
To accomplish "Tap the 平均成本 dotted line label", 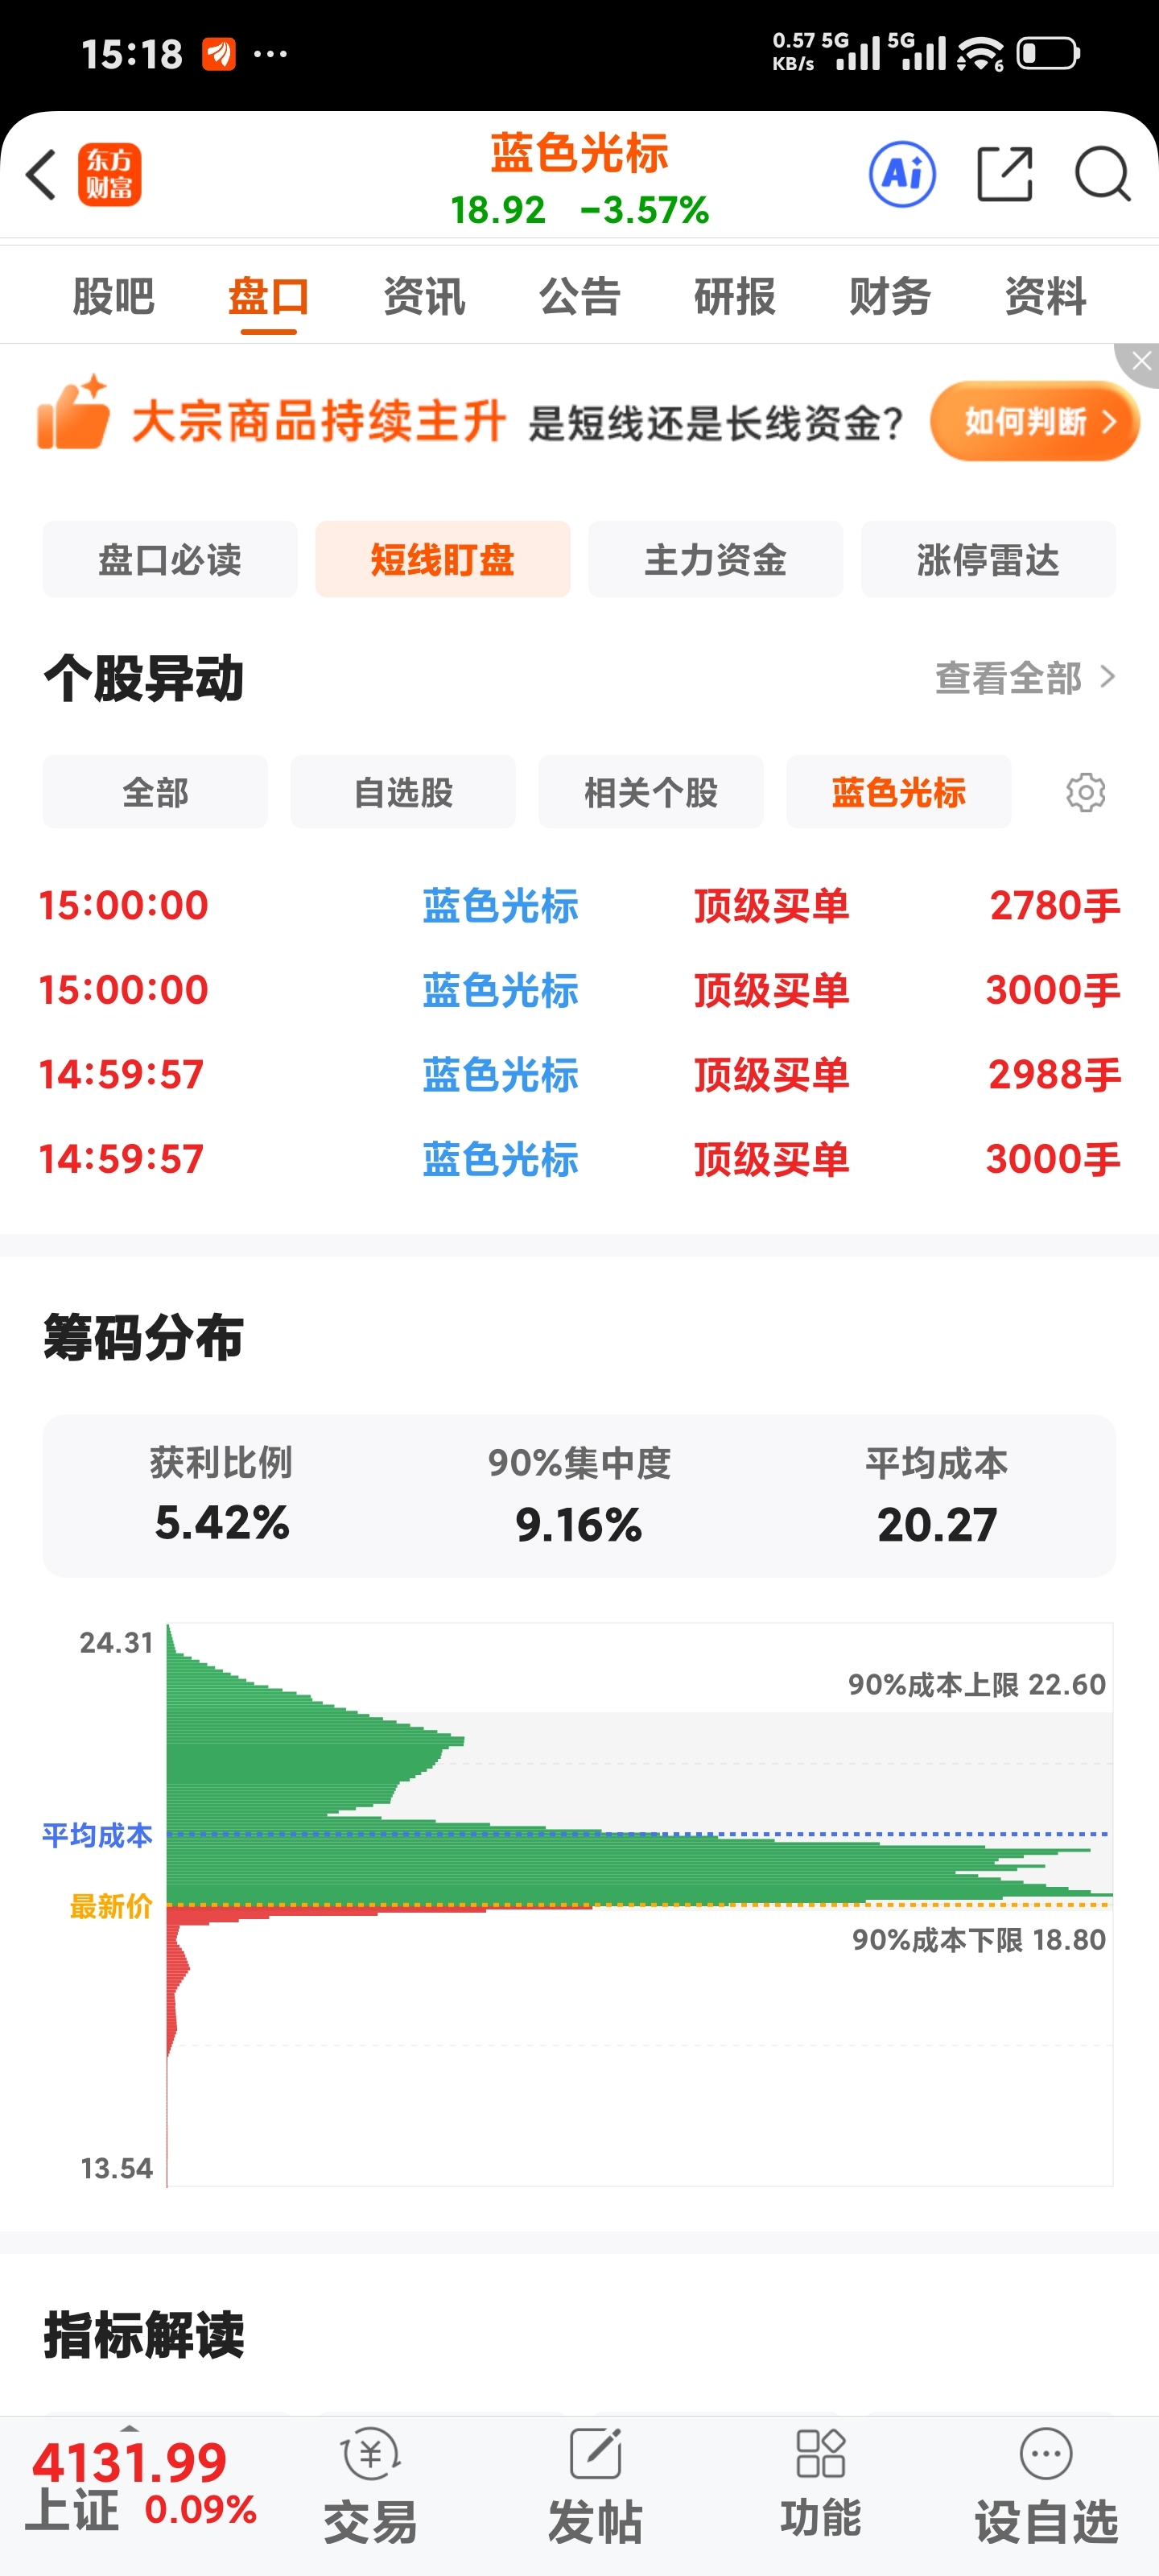I will 97,1835.
